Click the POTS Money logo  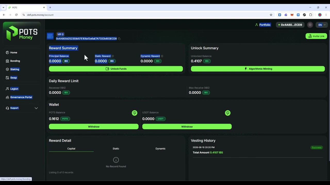[x=22, y=34]
